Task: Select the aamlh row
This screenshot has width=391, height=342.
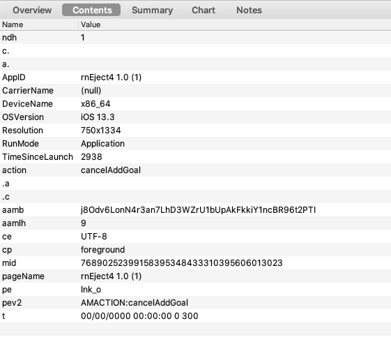Action: click(195, 223)
